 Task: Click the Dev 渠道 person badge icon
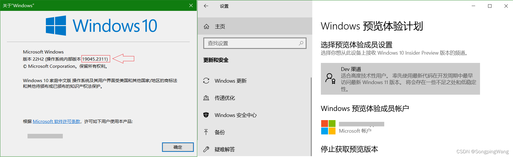click(330, 79)
